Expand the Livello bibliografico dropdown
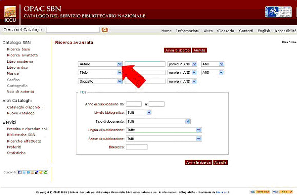The width and height of the screenshot is (297, 195). point(139,113)
